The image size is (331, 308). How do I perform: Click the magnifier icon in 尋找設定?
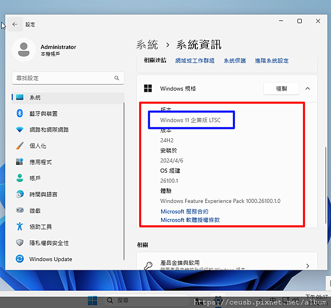click(x=117, y=78)
